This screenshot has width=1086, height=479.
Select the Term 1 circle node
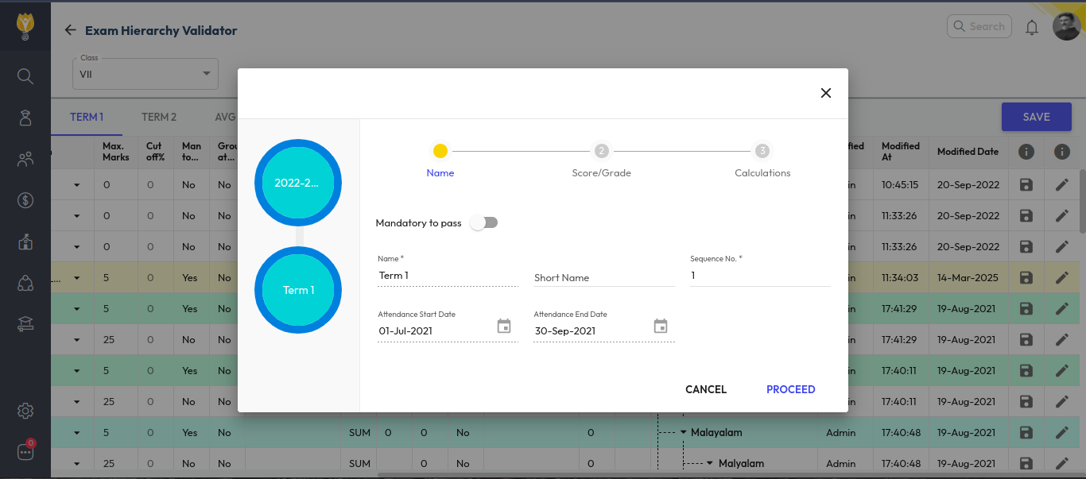(x=298, y=290)
